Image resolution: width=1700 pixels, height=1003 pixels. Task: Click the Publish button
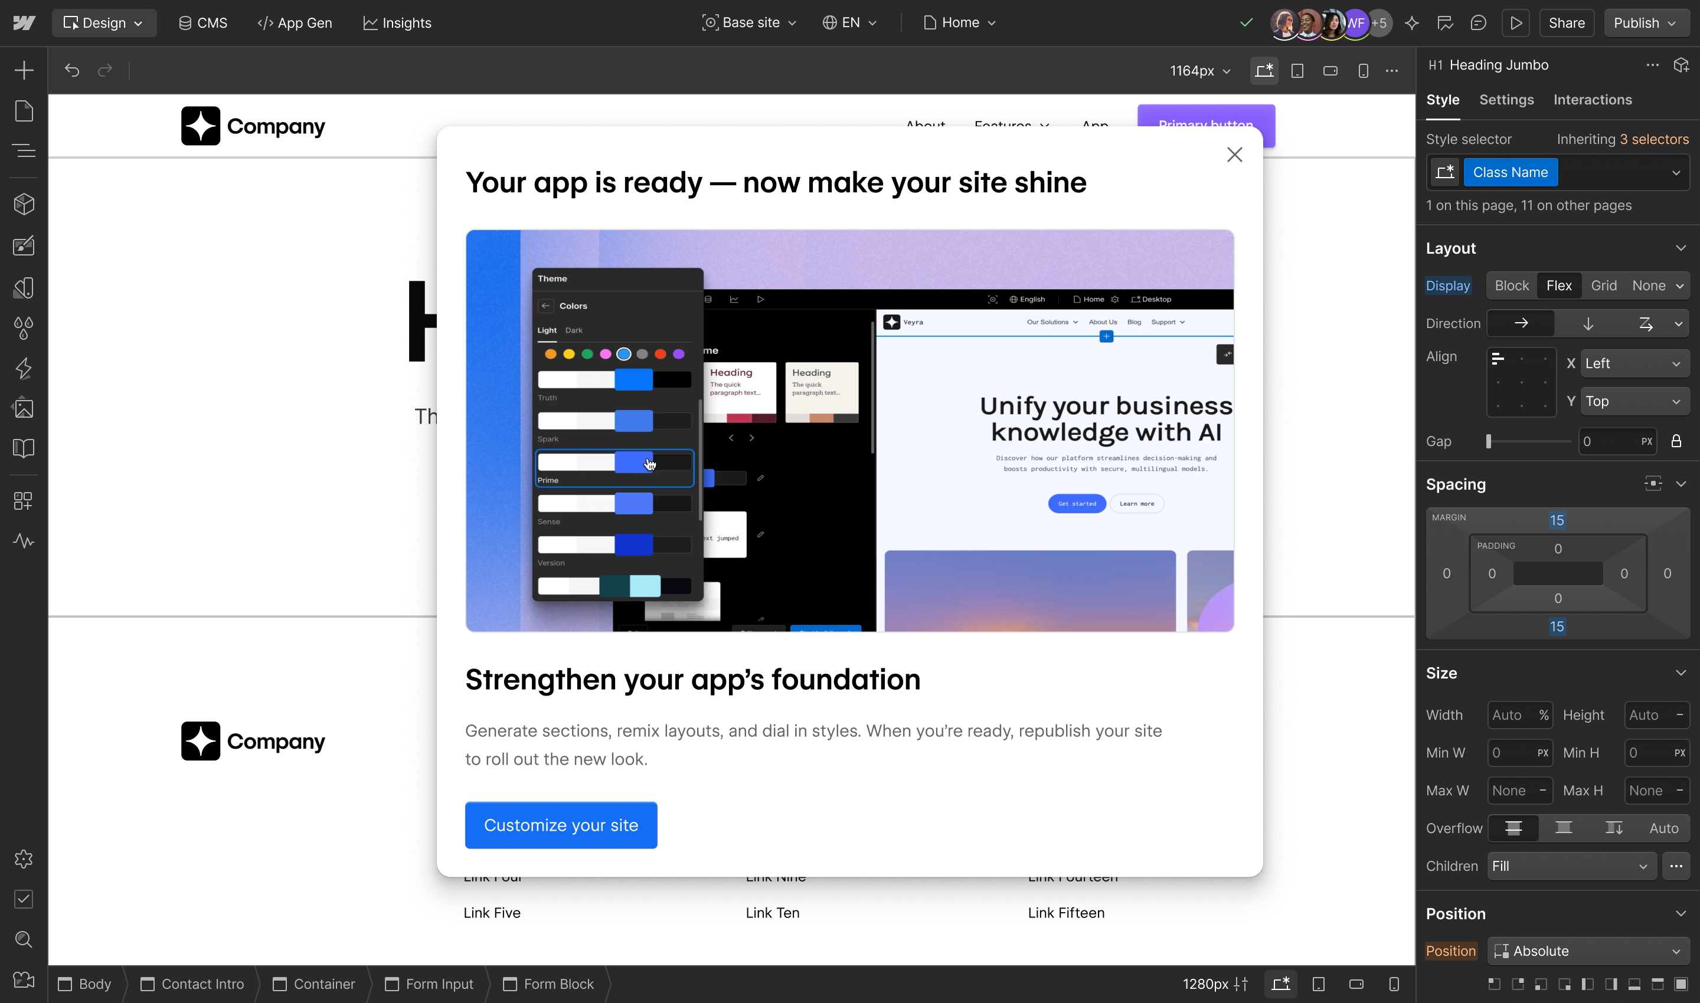[1646, 23]
